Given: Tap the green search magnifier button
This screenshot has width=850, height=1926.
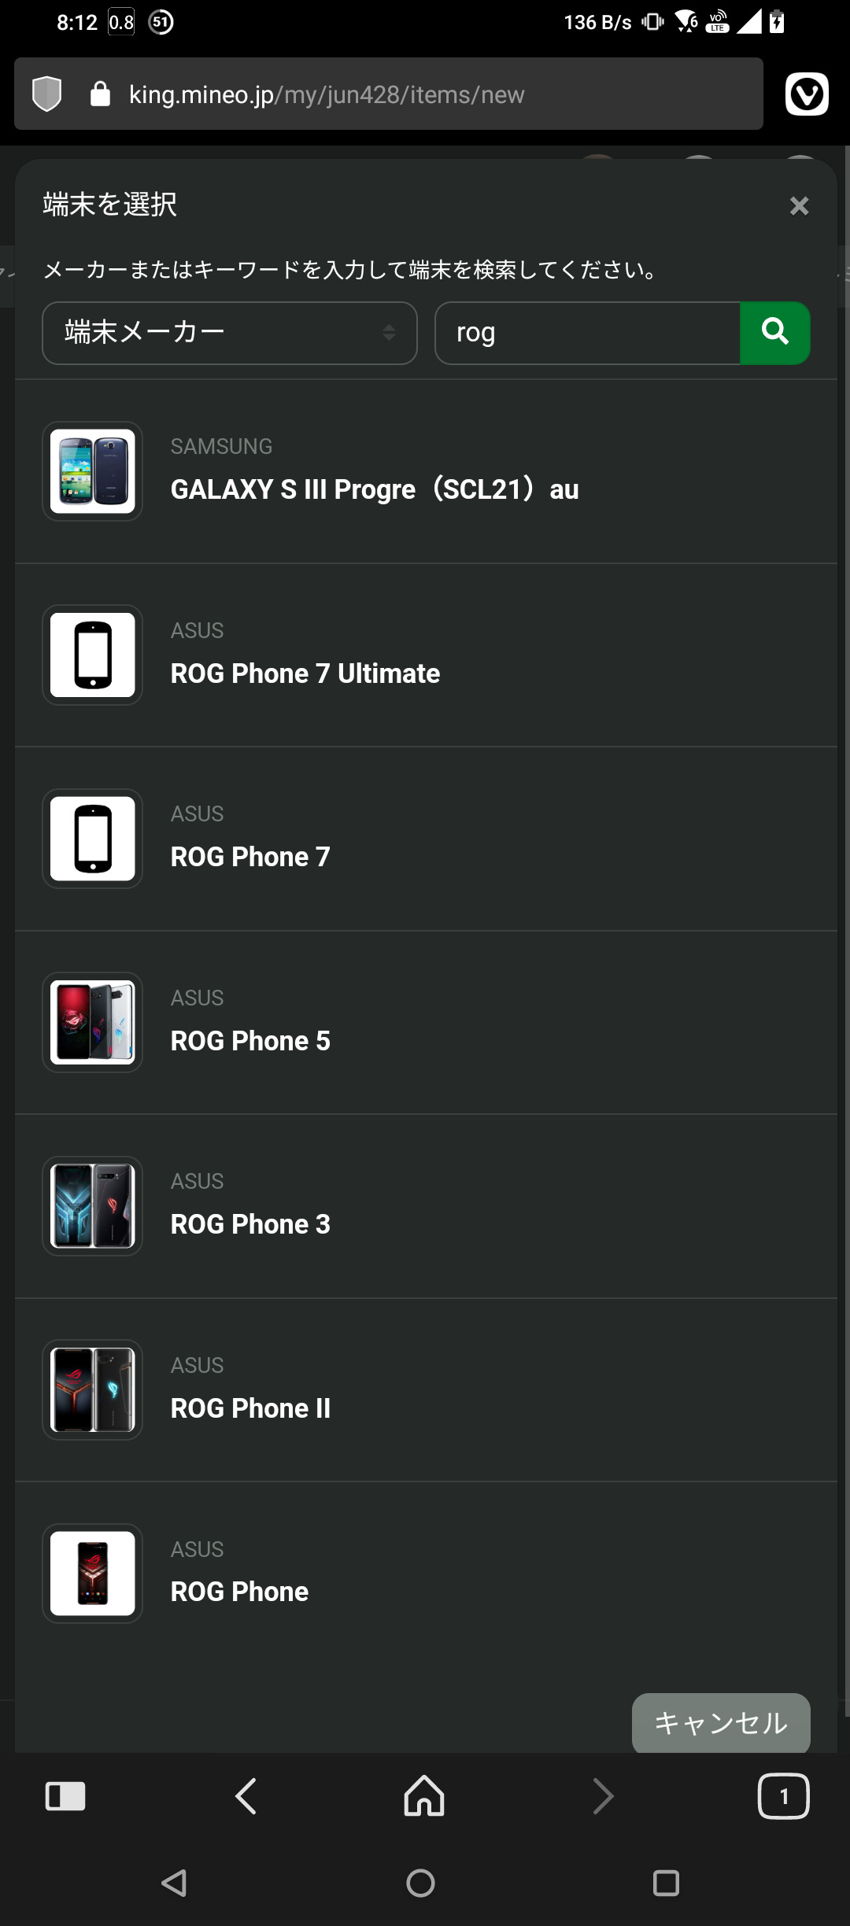Looking at the screenshot, I should [x=774, y=333].
